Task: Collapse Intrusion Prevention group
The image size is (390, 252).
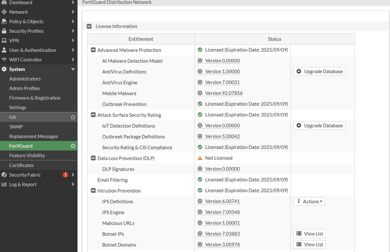Action: tap(93, 190)
